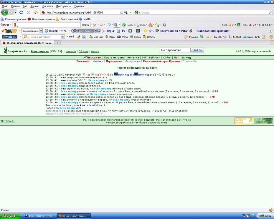The image size is (274, 219).
Task: Open a new tab with the plus button
Action: pos(57,43)
